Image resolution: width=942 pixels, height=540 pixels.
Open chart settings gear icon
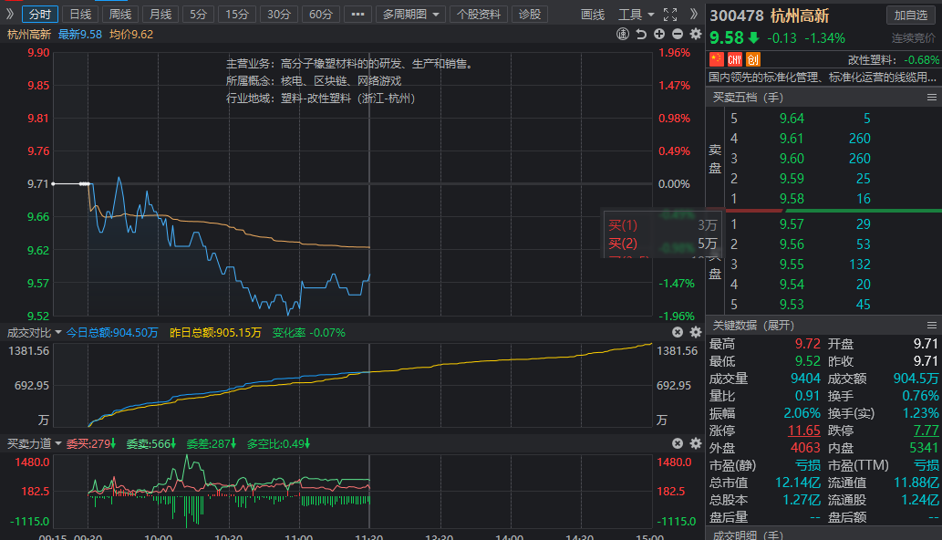696,34
